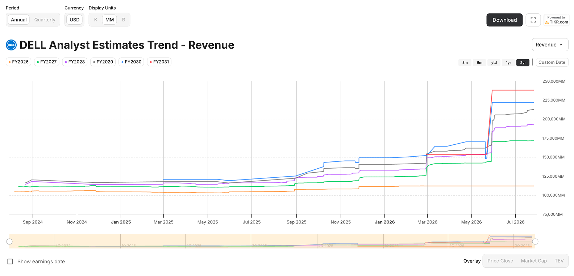Select Annual period
This screenshot has width=574, height=276.
point(19,20)
